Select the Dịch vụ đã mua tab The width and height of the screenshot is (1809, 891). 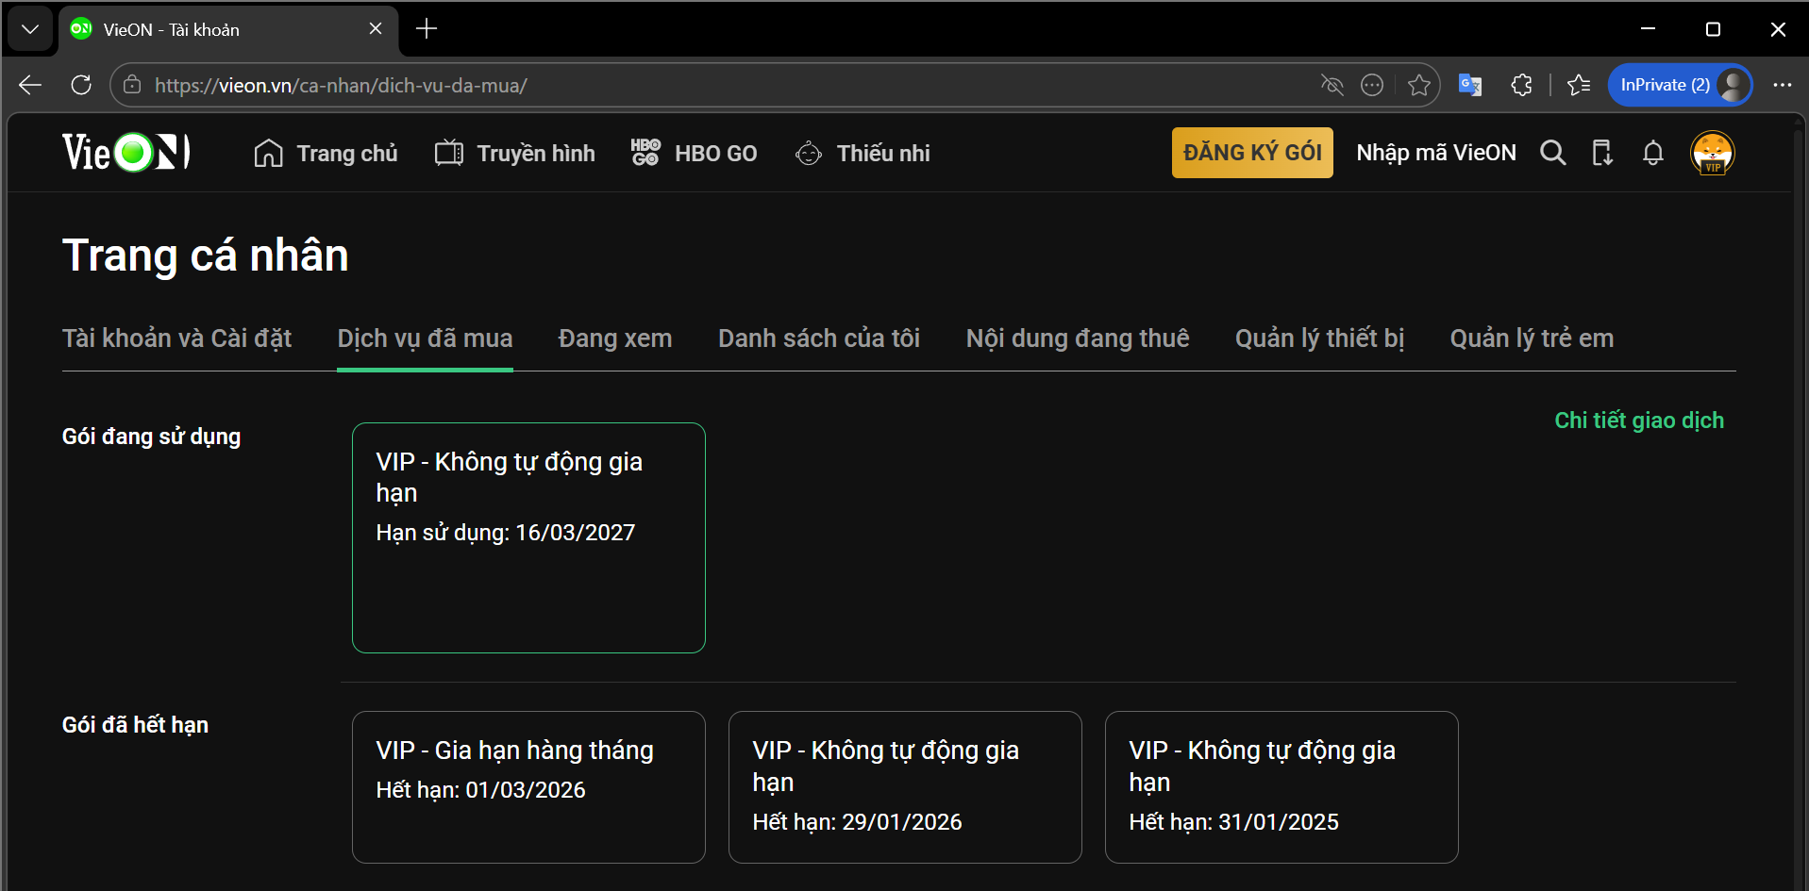425,338
